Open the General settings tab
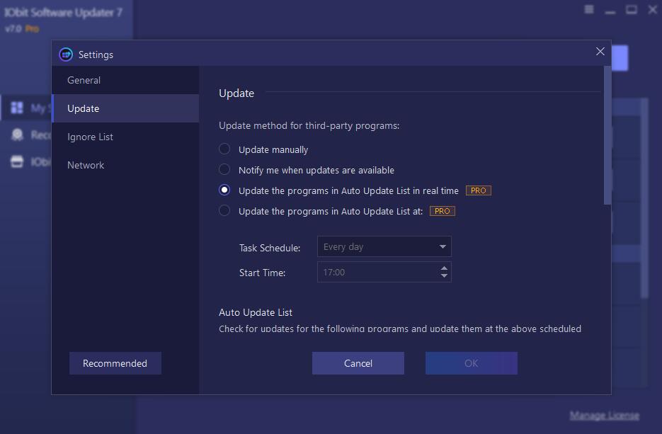 pyautogui.click(x=125, y=80)
